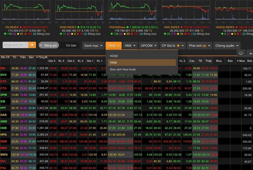The height and width of the screenshot is (170, 253).
Task: Click the monitor display icon above table
Action: click(241, 53)
